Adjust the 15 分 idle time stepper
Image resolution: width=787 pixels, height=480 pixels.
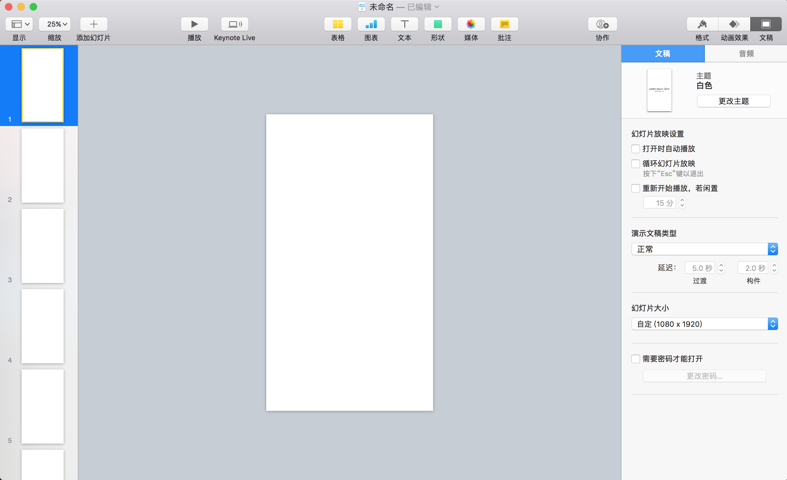pyautogui.click(x=682, y=203)
